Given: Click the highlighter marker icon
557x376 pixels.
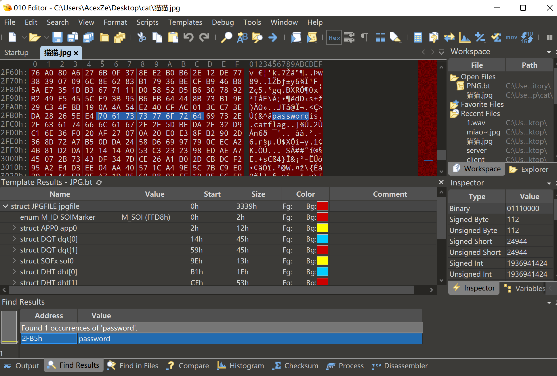Looking at the screenshot, I should 395,37.
